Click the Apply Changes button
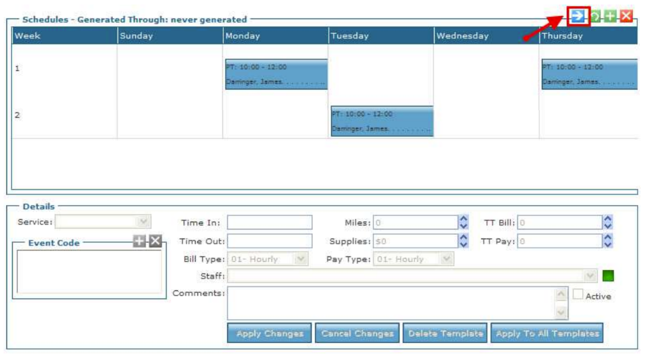This screenshot has width=654, height=357. 269,333
